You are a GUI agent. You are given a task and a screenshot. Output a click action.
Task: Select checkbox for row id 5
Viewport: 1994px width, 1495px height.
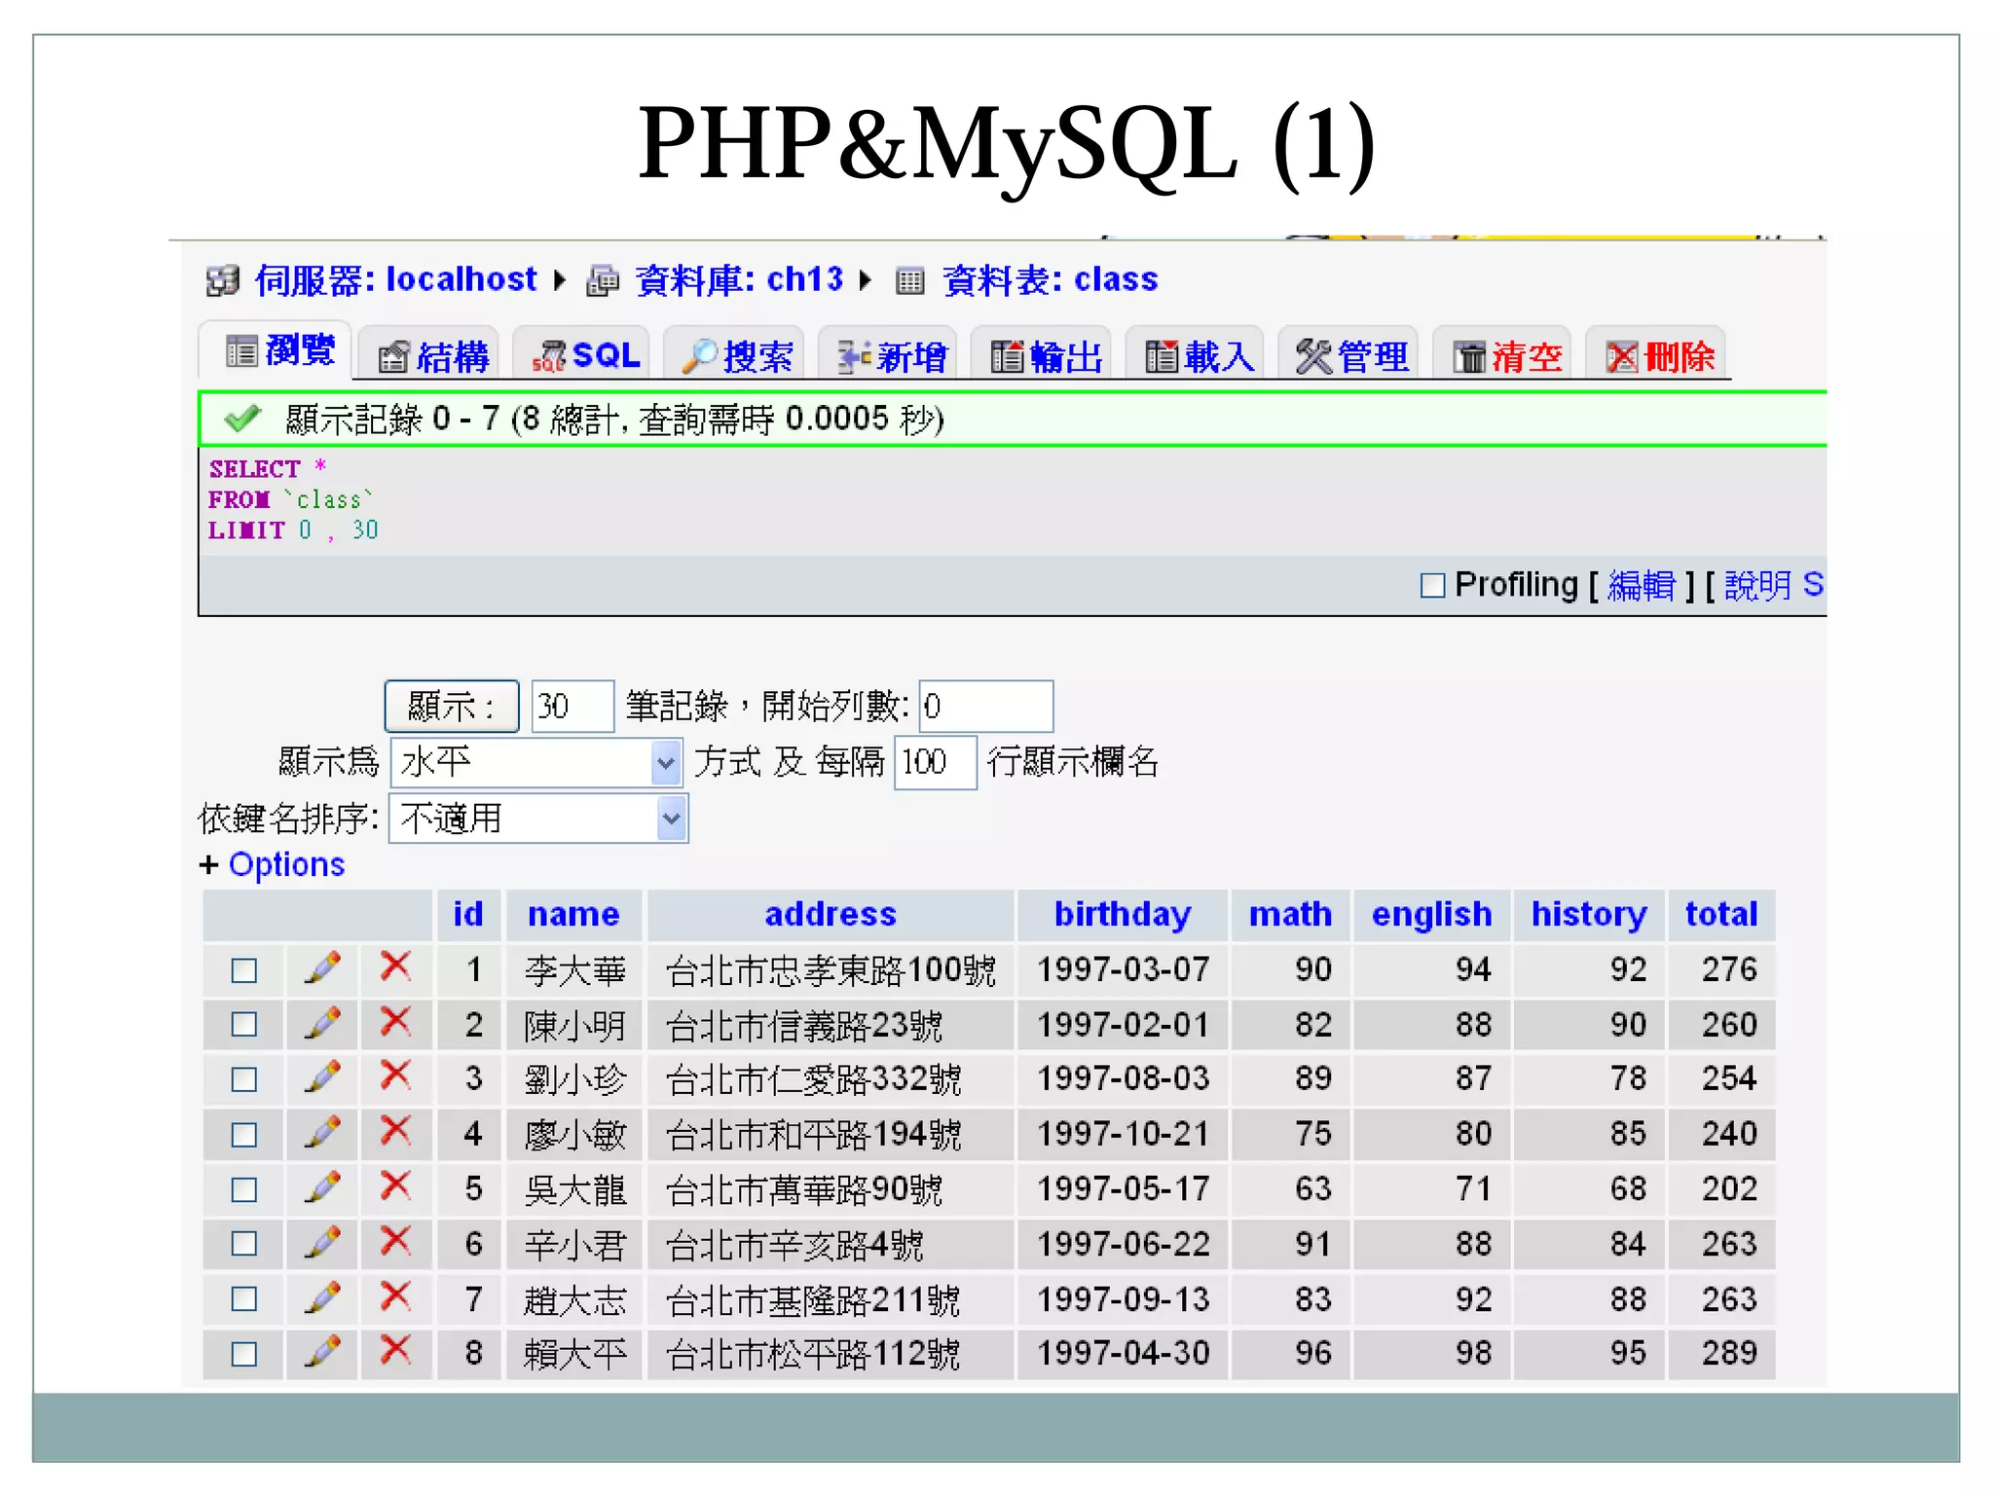[244, 1189]
